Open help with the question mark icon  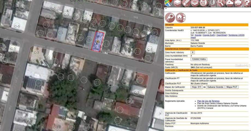coord(247,3)
